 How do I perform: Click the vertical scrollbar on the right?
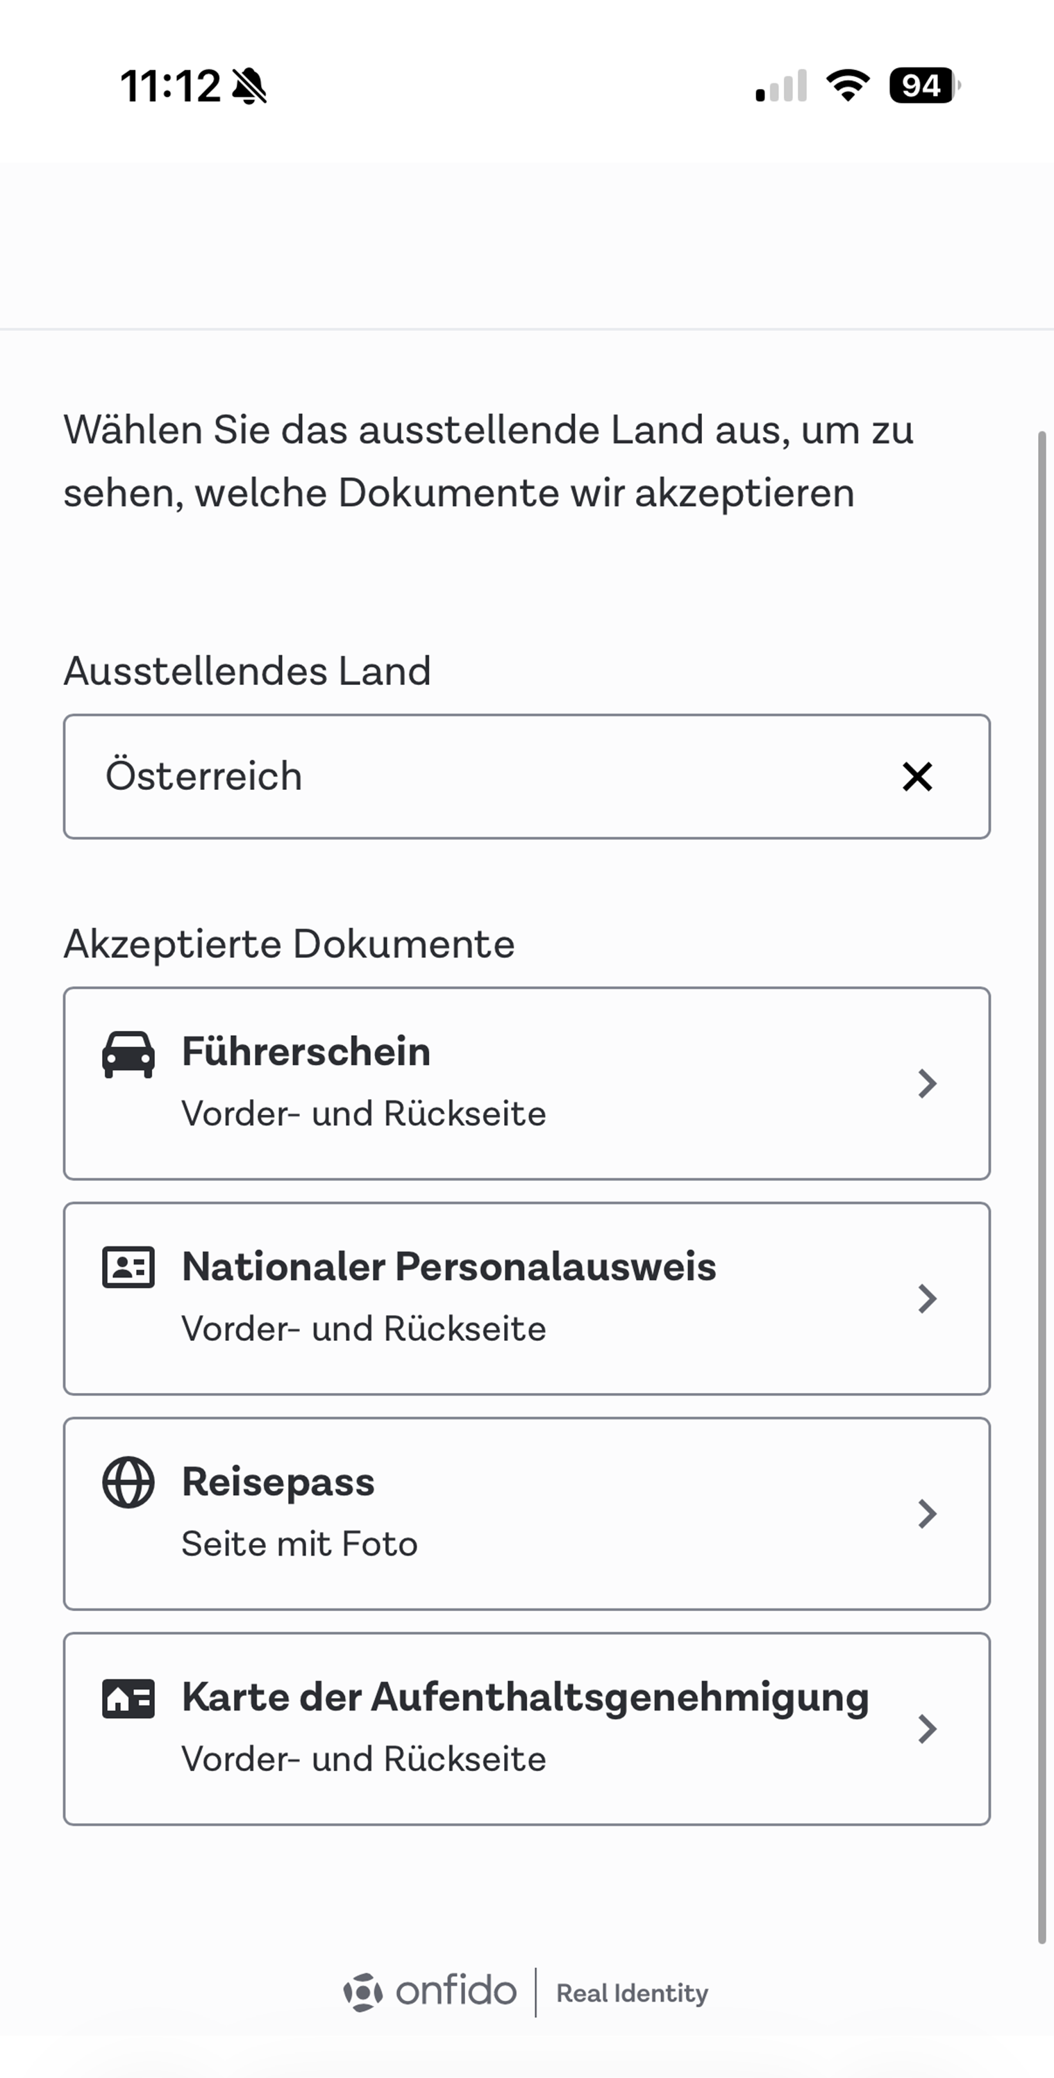pyautogui.click(x=1042, y=1186)
